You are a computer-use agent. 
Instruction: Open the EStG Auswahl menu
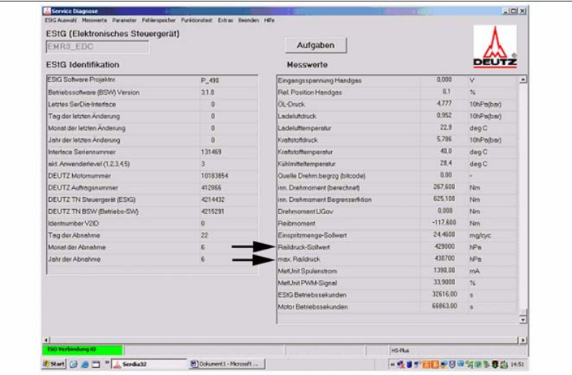pyautogui.click(x=61, y=20)
